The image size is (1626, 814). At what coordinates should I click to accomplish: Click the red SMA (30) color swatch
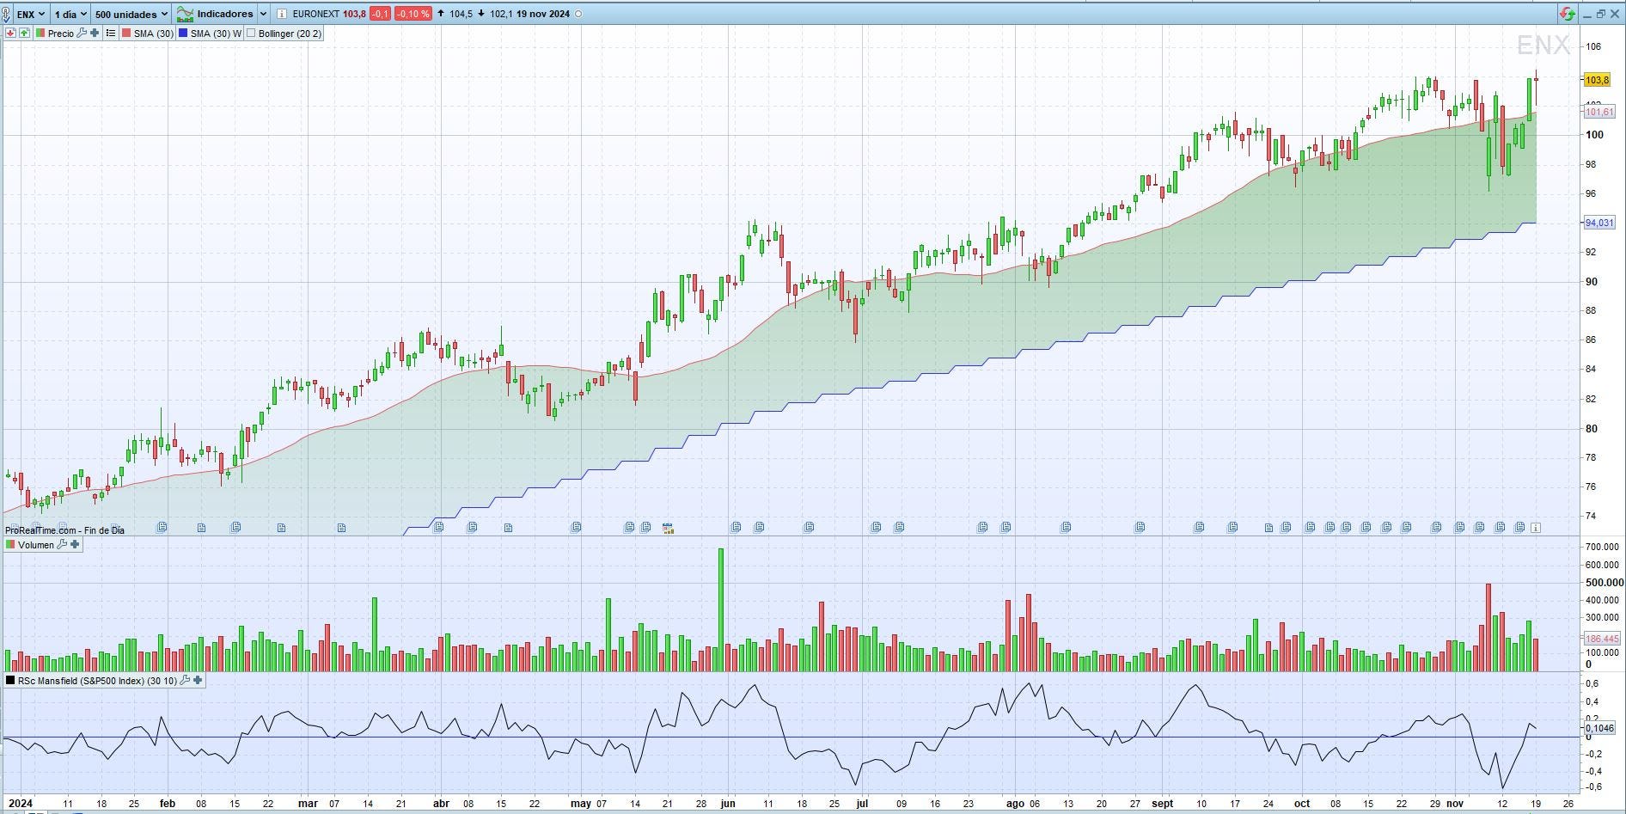coord(126,34)
